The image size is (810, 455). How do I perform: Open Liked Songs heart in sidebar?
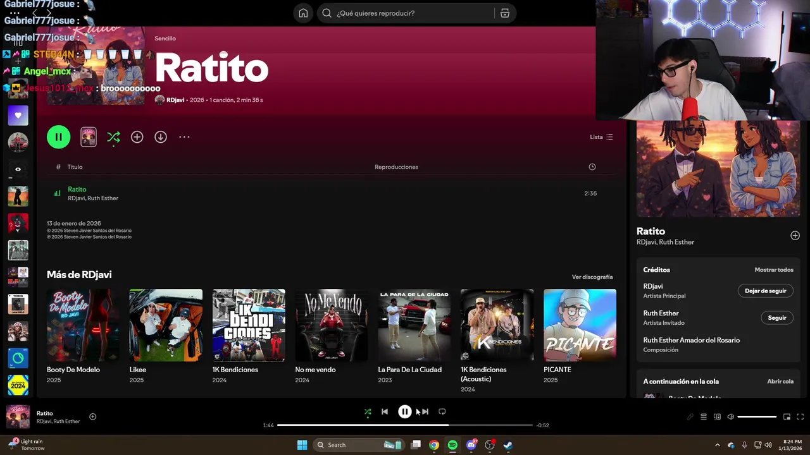point(18,116)
